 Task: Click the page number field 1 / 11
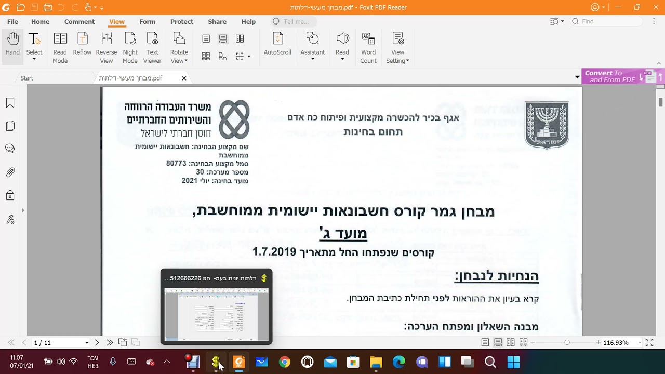coord(57,343)
